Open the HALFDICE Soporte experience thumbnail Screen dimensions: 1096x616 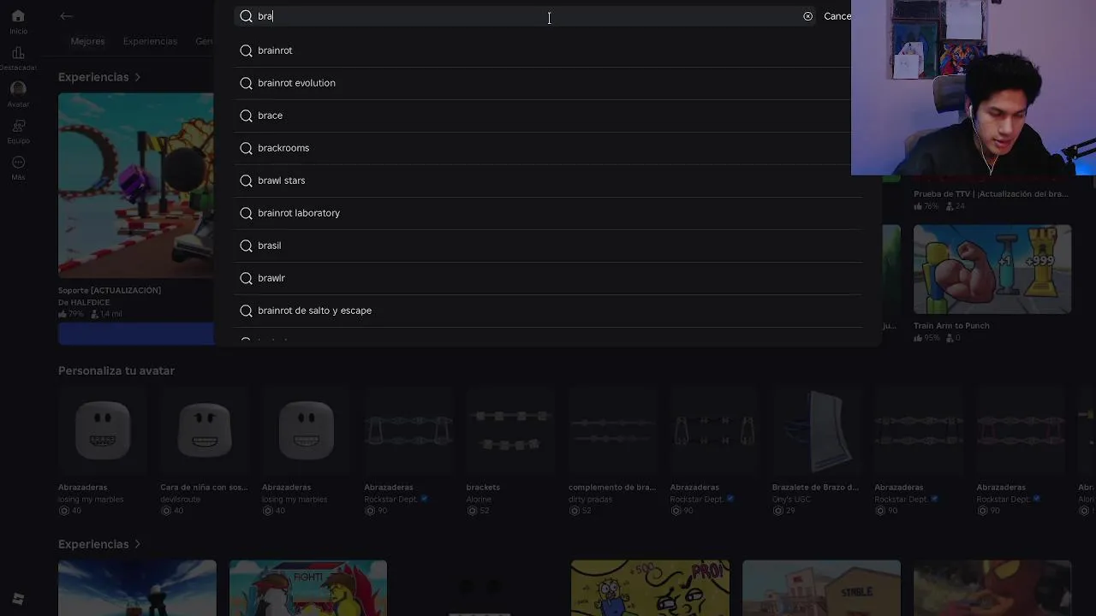[x=136, y=186]
